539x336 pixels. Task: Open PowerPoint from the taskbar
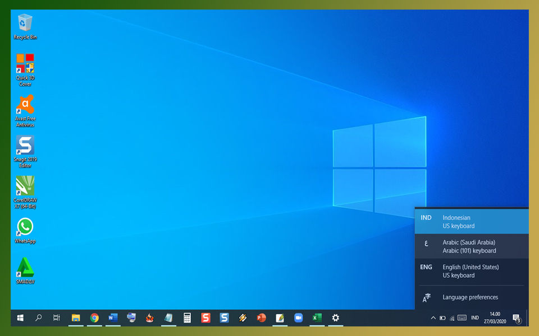pyautogui.click(x=261, y=318)
